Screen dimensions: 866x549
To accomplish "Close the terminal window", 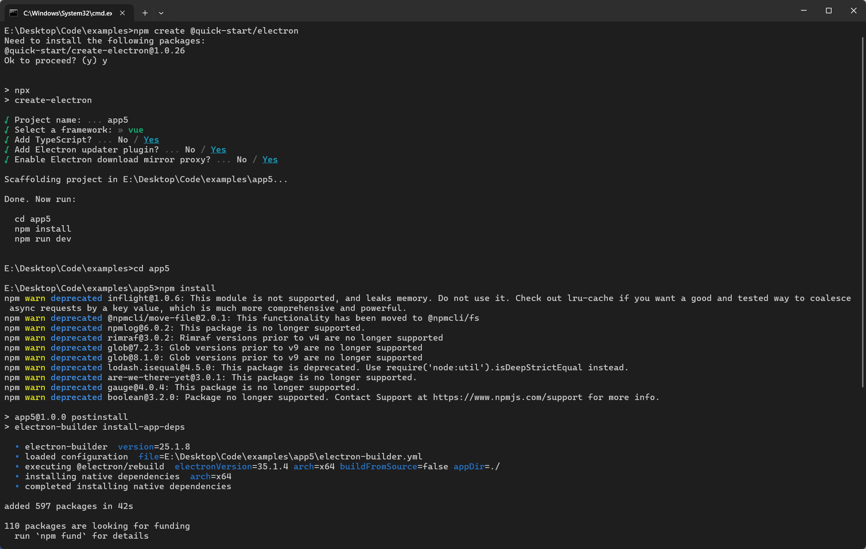I will (x=854, y=11).
